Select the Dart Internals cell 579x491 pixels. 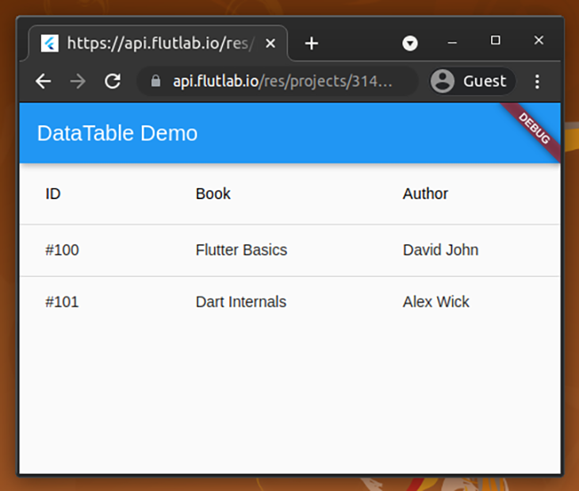(241, 302)
